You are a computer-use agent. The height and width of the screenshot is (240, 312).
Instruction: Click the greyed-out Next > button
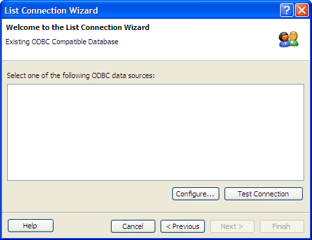coord(232,226)
